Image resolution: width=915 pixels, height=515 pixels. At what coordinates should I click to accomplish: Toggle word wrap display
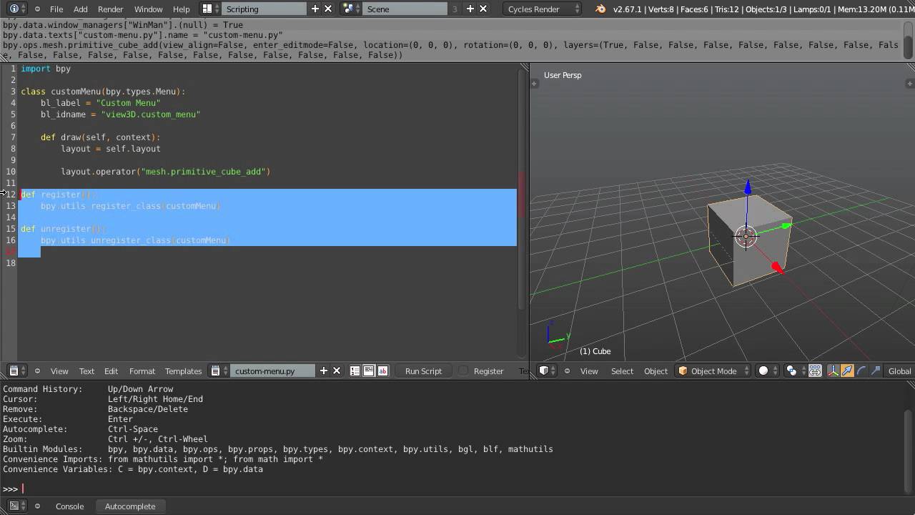pyautogui.click(x=369, y=371)
